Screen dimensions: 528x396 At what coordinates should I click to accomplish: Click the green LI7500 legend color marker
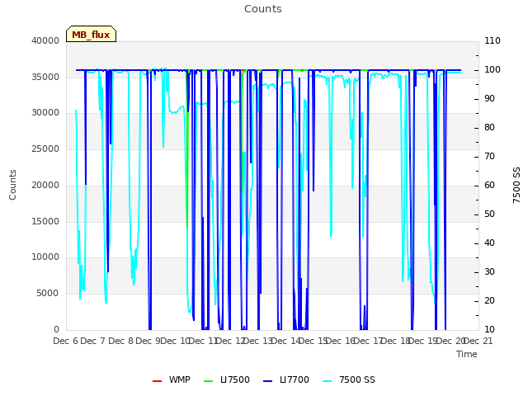[209, 381]
